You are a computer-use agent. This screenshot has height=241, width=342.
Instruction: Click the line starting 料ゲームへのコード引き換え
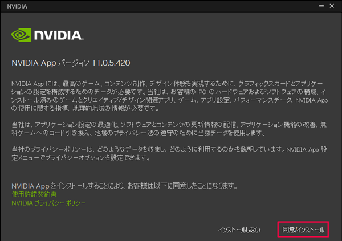click(x=139, y=133)
